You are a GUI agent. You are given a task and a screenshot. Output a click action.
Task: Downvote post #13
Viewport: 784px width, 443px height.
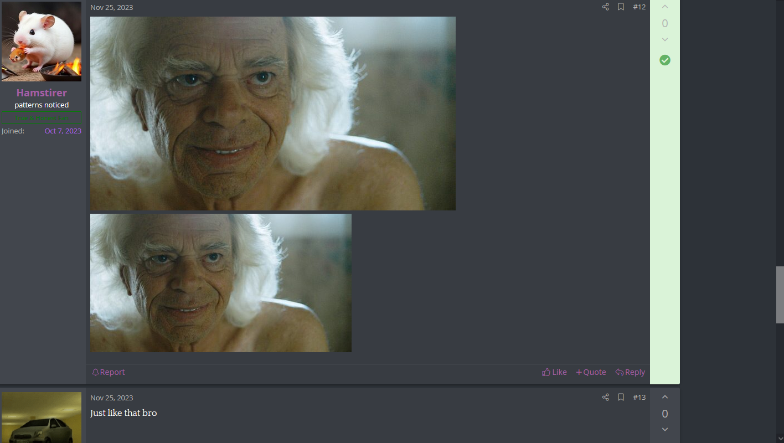(665, 430)
